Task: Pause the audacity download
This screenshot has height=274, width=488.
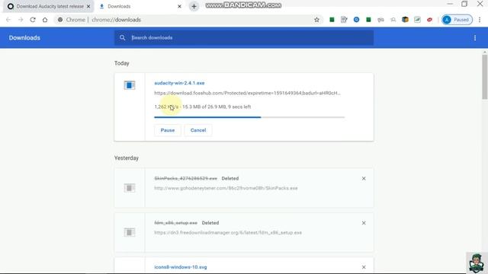Action: click(168, 130)
